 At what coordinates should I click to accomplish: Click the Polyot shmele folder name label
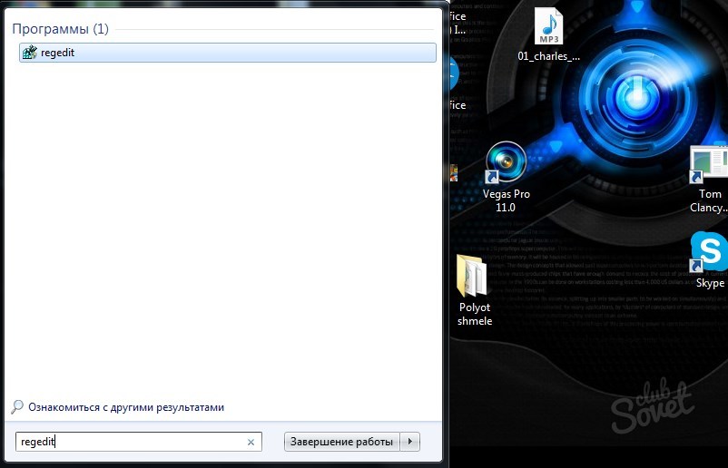click(474, 314)
